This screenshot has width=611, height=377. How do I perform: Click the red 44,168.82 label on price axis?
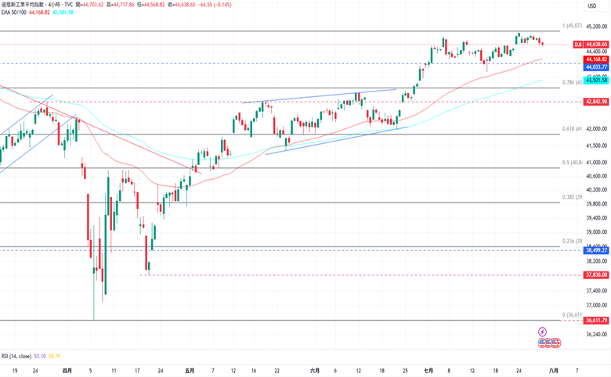pyautogui.click(x=596, y=59)
